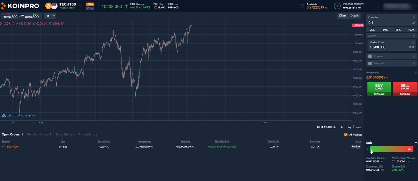Uncheck the All markets checkbox
418x181 pixels.
[345, 135]
